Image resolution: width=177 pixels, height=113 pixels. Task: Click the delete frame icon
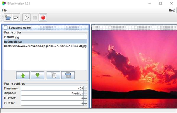pyautogui.click(x=68, y=75)
